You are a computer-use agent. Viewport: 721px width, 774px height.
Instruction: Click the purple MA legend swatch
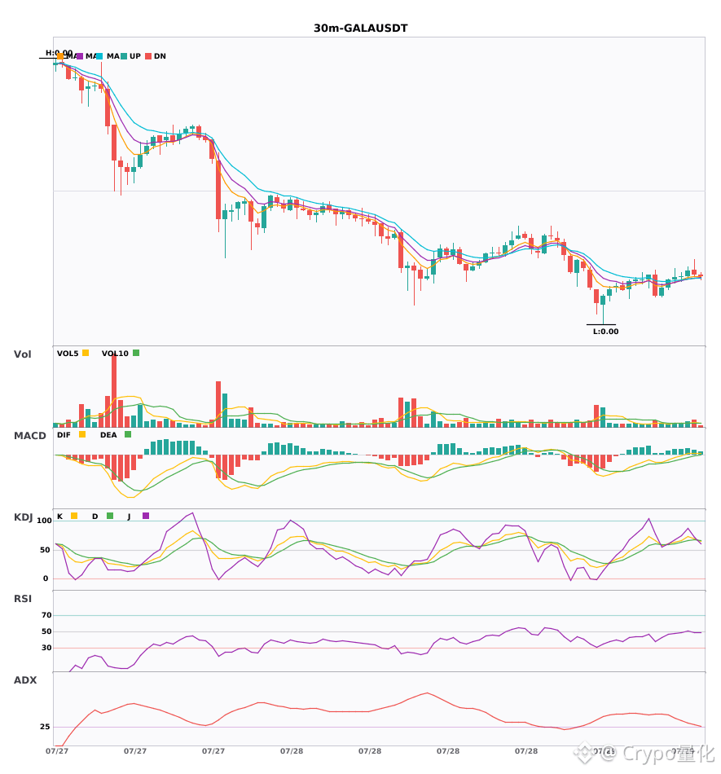(x=80, y=56)
